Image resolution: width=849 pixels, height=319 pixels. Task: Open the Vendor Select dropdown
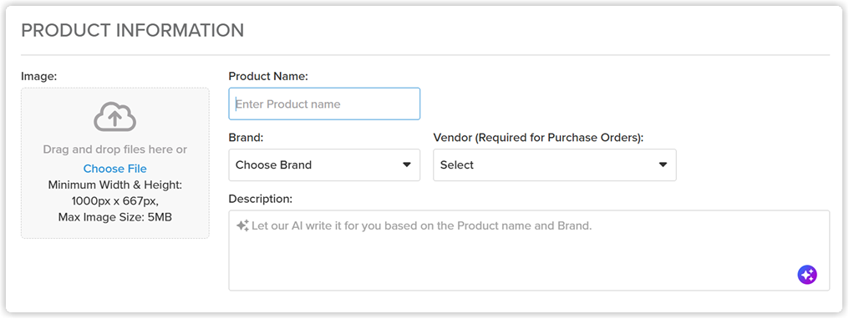point(555,165)
